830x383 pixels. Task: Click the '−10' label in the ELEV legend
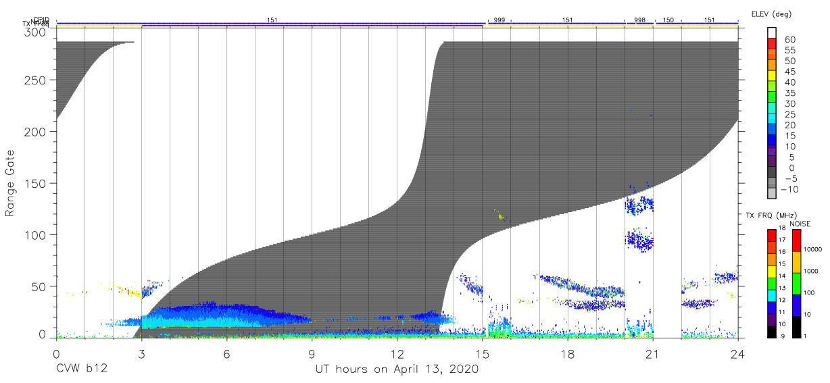tap(788, 188)
